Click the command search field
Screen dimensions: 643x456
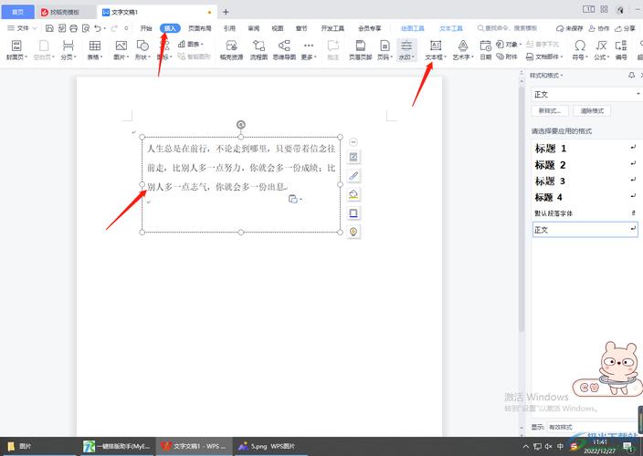pyautogui.click(x=507, y=28)
